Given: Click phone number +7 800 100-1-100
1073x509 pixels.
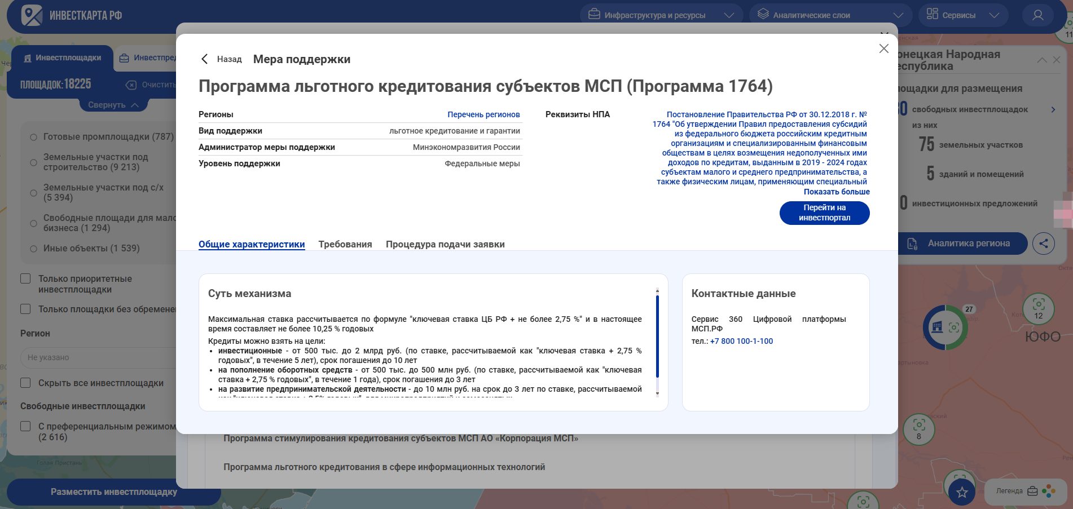Looking at the screenshot, I should [741, 341].
